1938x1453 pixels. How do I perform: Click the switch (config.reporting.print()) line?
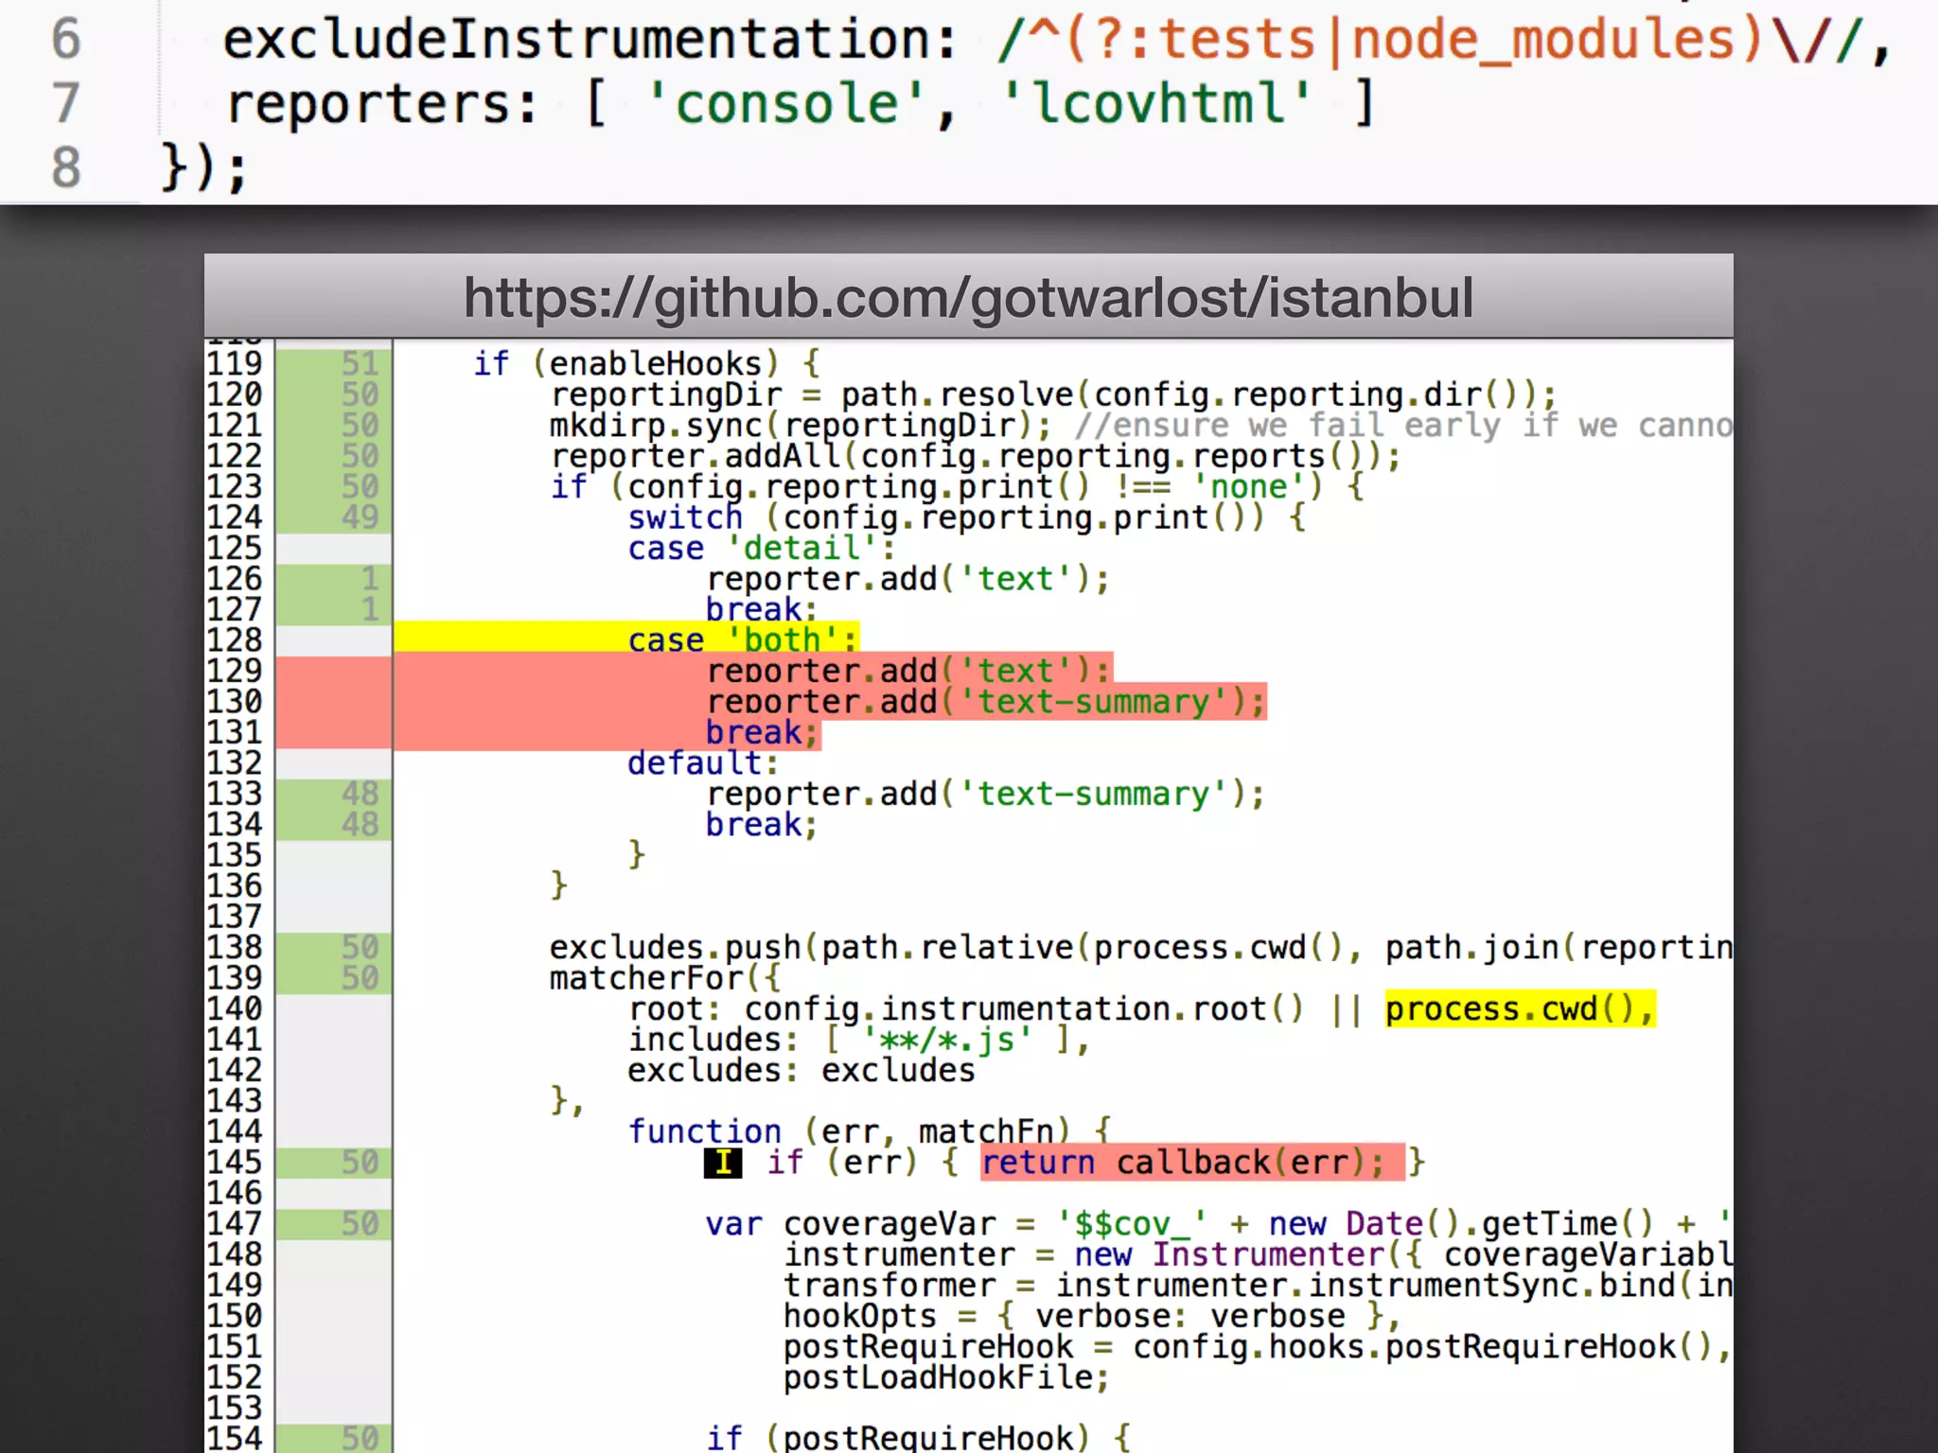pos(967,518)
